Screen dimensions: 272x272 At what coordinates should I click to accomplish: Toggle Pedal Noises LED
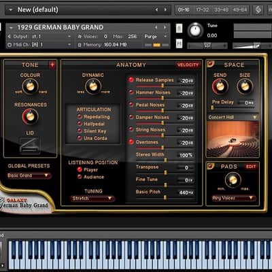[x=131, y=104]
